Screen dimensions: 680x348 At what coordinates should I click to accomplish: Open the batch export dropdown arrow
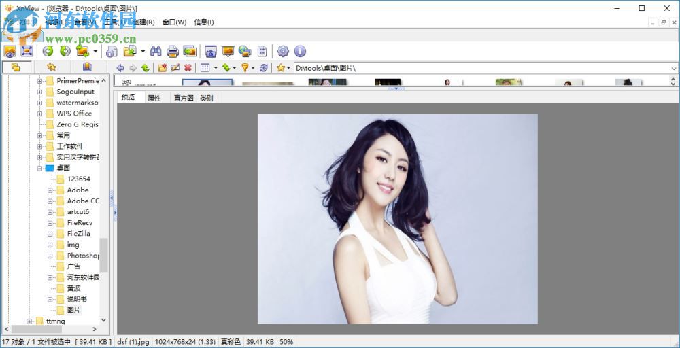143,52
